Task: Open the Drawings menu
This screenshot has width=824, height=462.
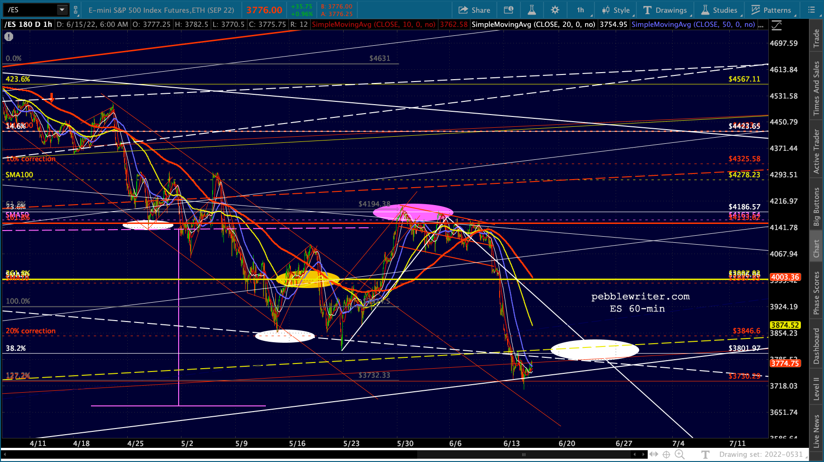Action: tap(665, 10)
